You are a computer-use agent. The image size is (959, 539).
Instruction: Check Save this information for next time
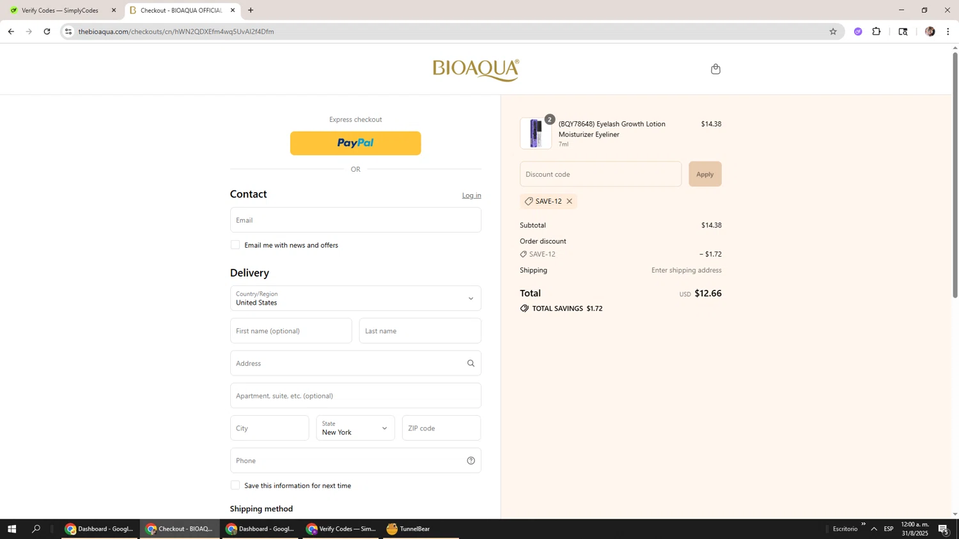click(235, 485)
